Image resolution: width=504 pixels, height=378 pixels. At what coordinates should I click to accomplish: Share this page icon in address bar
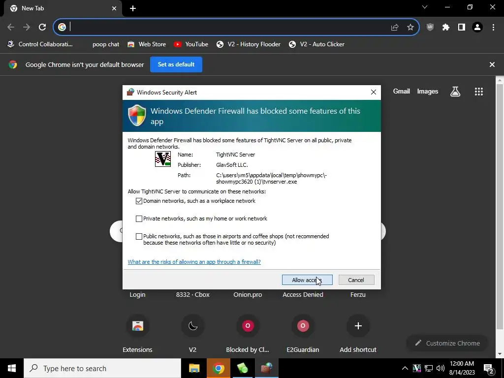(395, 28)
